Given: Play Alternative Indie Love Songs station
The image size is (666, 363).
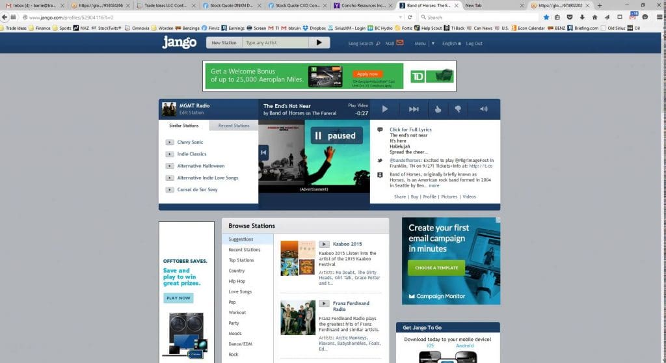Looking at the screenshot, I should tap(170, 178).
